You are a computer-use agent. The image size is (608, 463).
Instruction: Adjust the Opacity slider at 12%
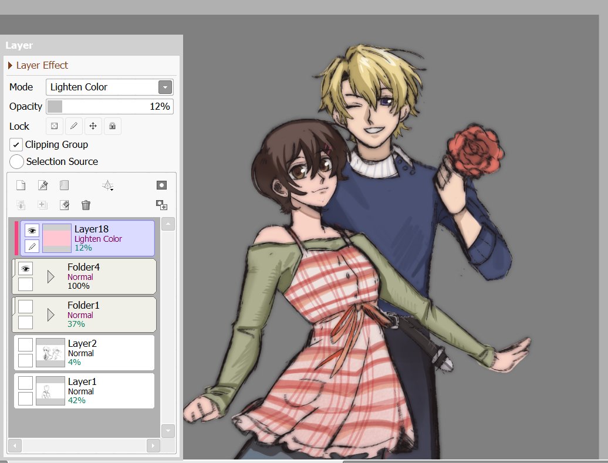click(x=110, y=106)
